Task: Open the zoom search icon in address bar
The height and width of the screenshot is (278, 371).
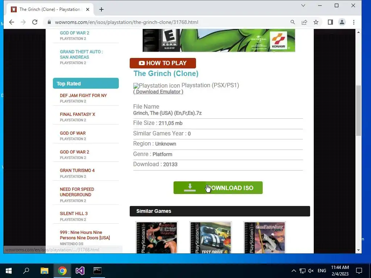Action: click(x=293, y=22)
